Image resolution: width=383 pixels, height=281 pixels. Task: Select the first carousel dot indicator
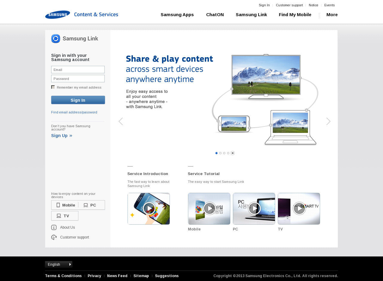[217, 153]
